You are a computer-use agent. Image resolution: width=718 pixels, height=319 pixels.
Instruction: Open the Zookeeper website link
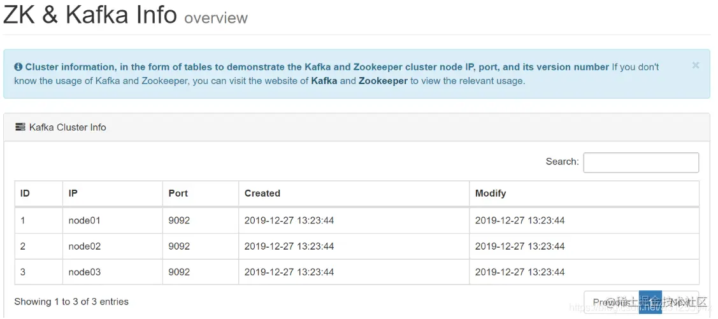(x=383, y=81)
